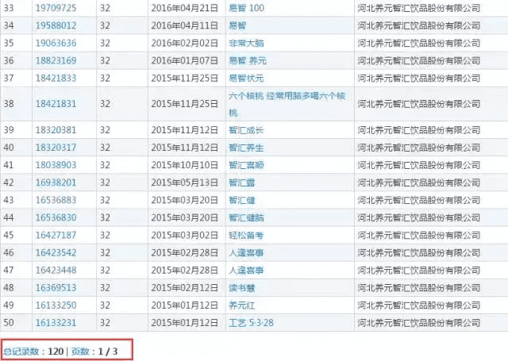Select the date 2015年02月12日
The image size is (508, 361).
point(185,287)
